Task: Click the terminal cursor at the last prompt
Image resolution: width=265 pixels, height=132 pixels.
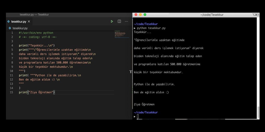Action: (x=138, y=116)
